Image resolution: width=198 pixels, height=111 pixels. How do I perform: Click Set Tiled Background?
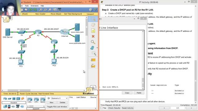coord(73,14)
